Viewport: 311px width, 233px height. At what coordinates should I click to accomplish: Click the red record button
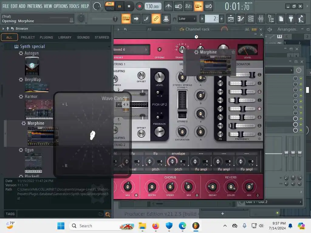click(x=139, y=6)
